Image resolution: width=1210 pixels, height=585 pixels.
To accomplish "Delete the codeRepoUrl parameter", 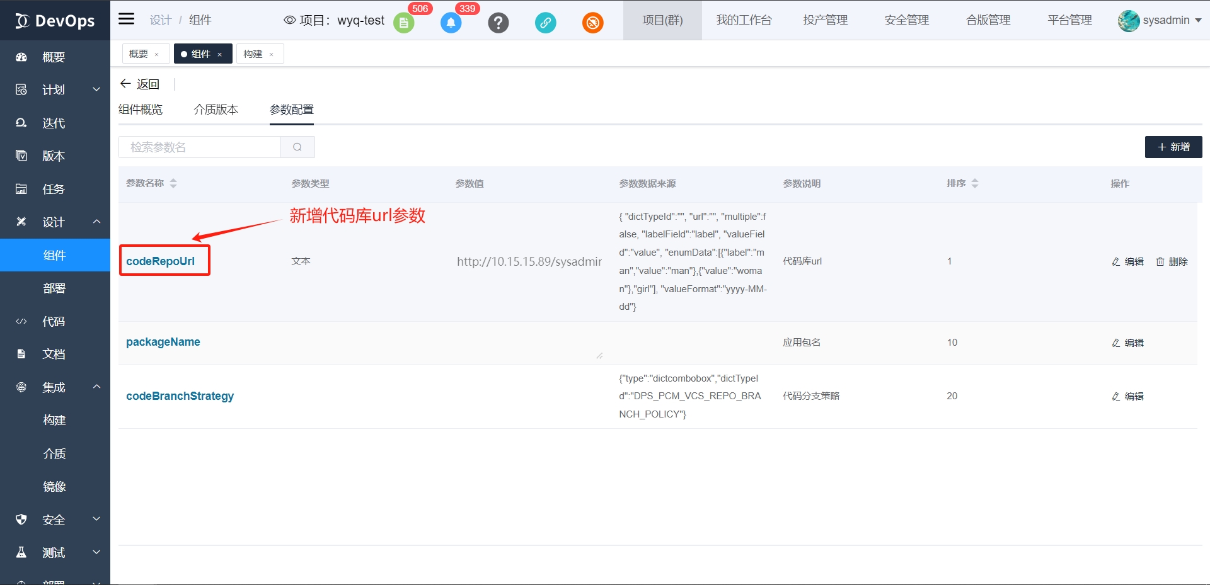I will pyautogui.click(x=1172, y=262).
